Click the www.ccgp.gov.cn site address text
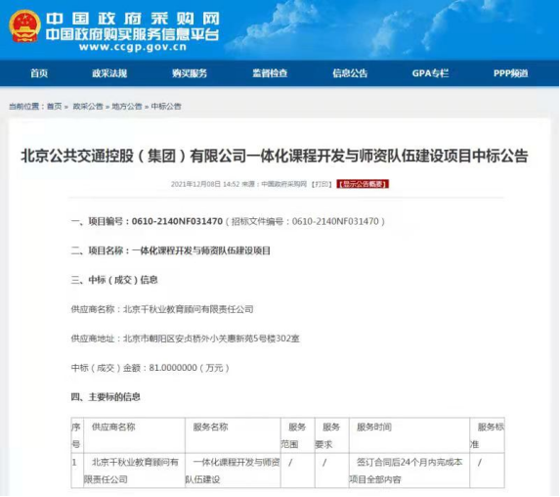The width and height of the screenshot is (560, 497). point(133,47)
